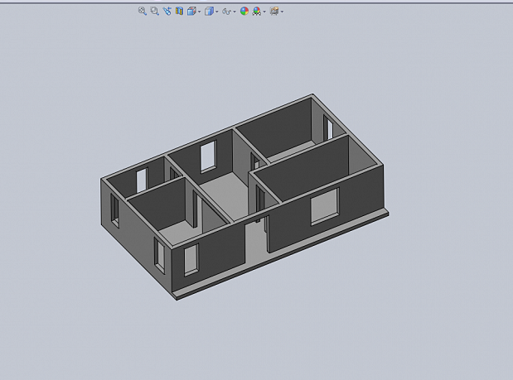The height and width of the screenshot is (380, 513).
Task: Select the Zoom to Area tool
Action: tap(154, 12)
